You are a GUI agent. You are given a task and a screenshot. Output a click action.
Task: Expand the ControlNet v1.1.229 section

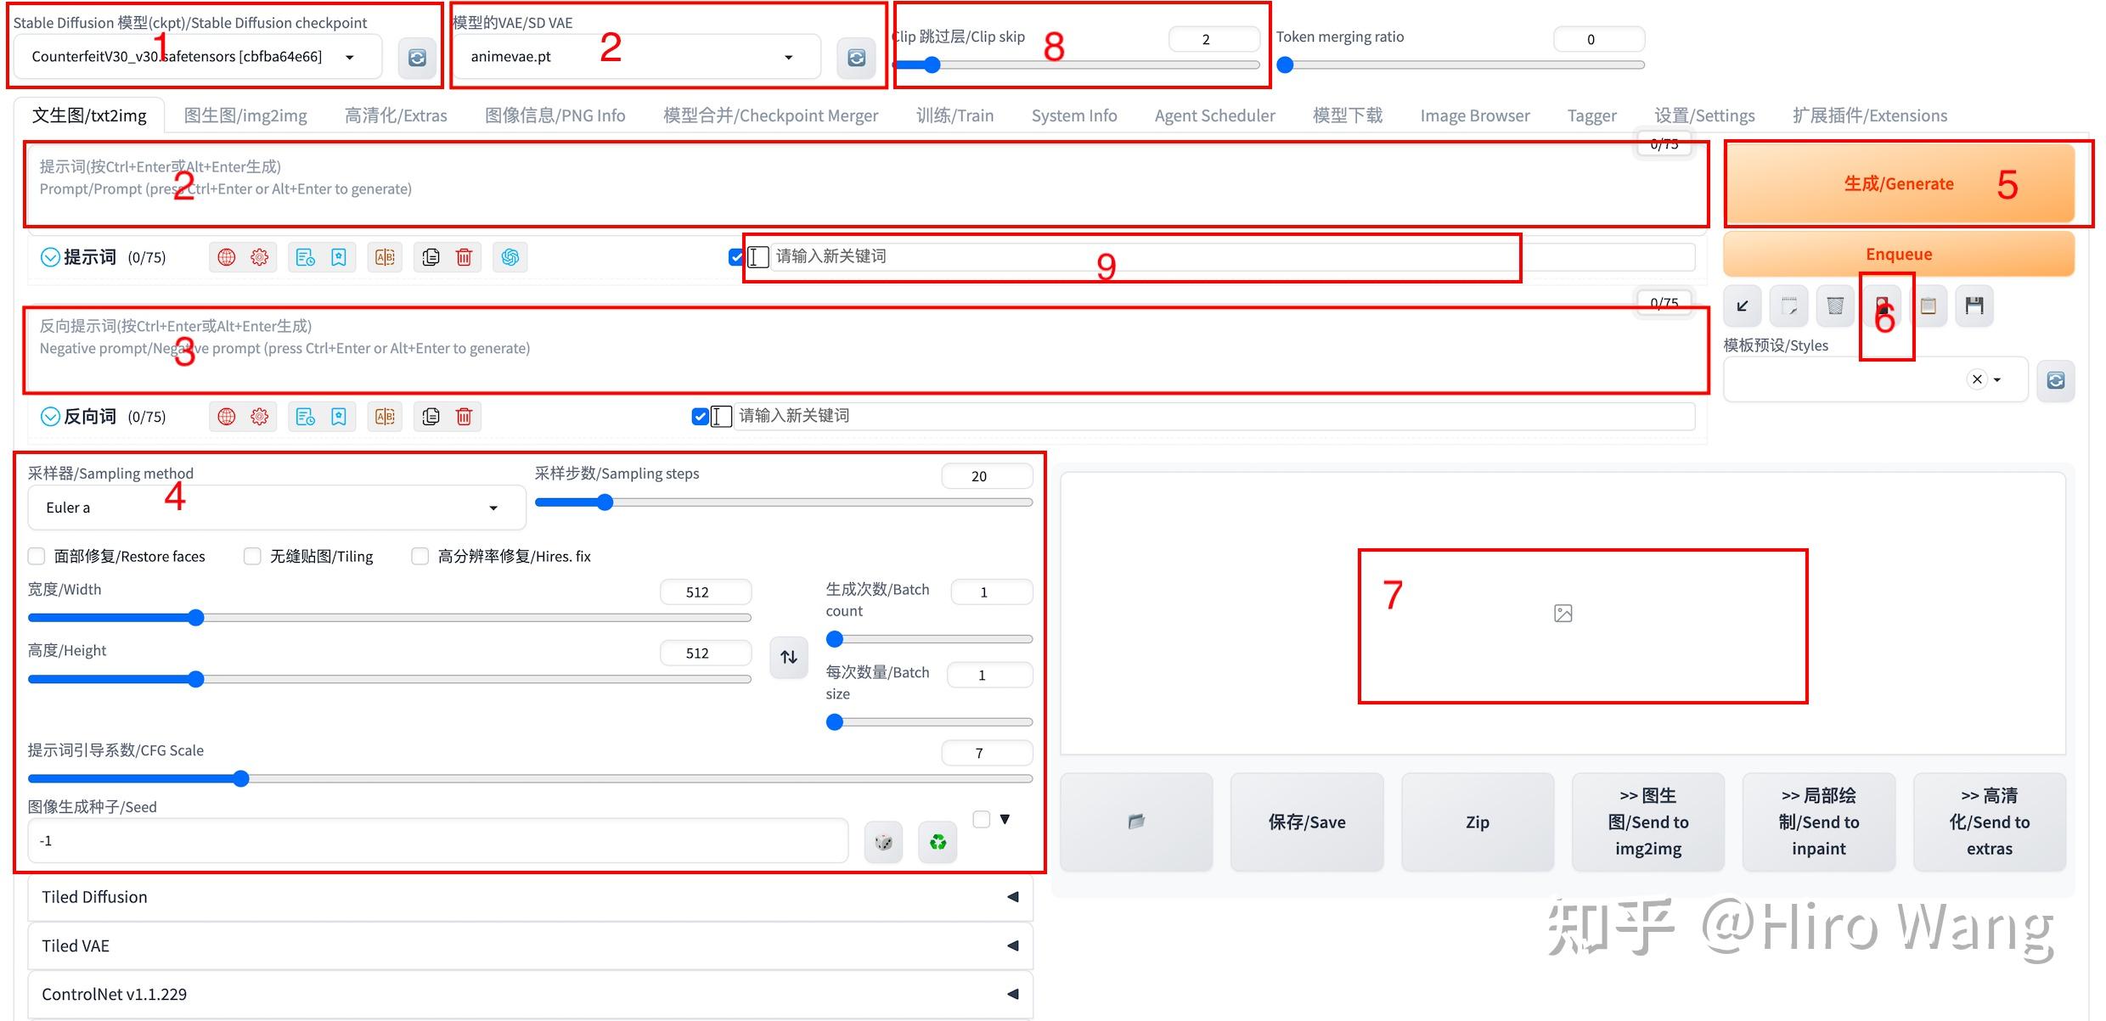[530, 994]
